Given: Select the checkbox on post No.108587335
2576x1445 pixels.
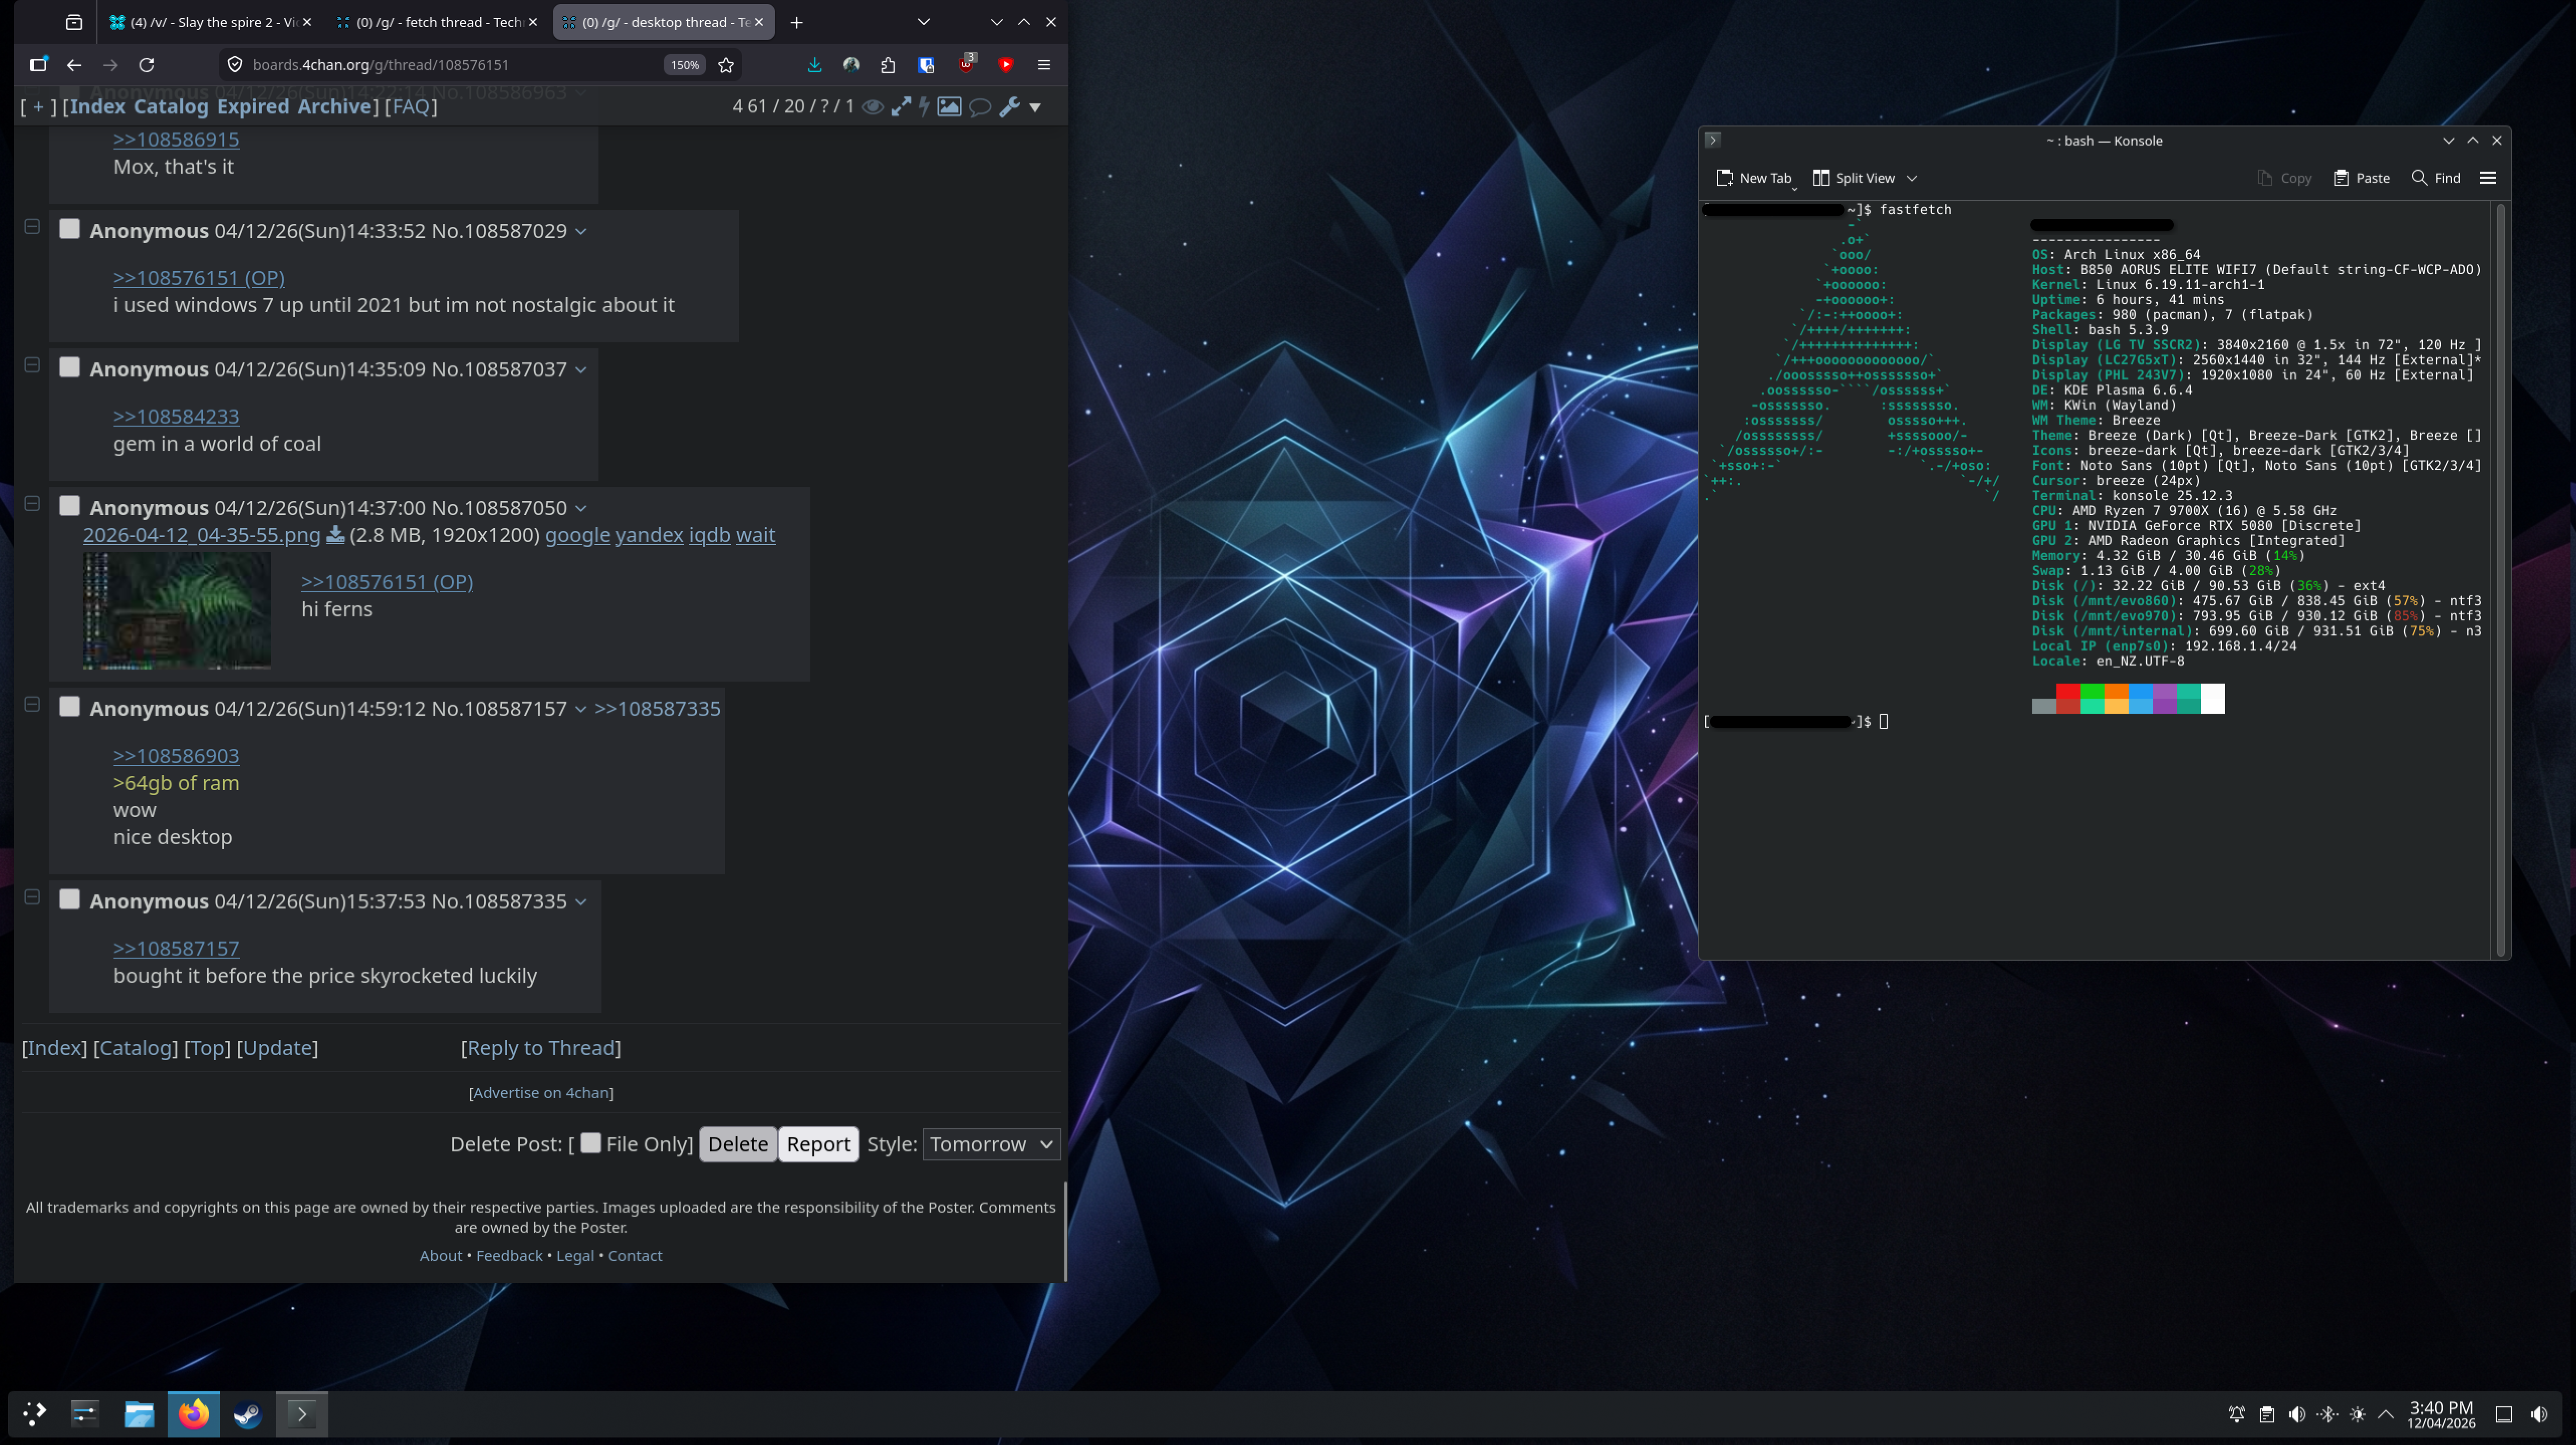Looking at the screenshot, I should point(69,900).
